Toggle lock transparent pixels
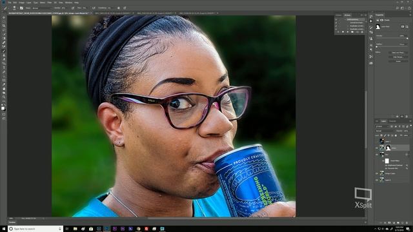Screen dimensions: 413x232 pyautogui.click(x=381, y=135)
